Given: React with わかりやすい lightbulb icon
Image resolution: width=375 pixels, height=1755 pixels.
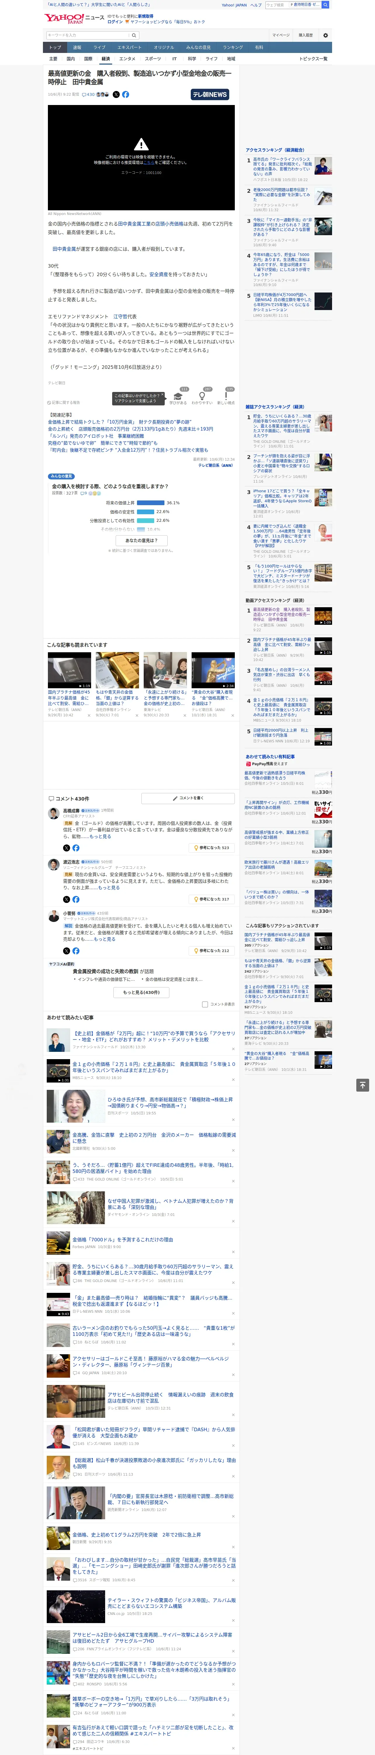Looking at the screenshot, I should (x=202, y=396).
